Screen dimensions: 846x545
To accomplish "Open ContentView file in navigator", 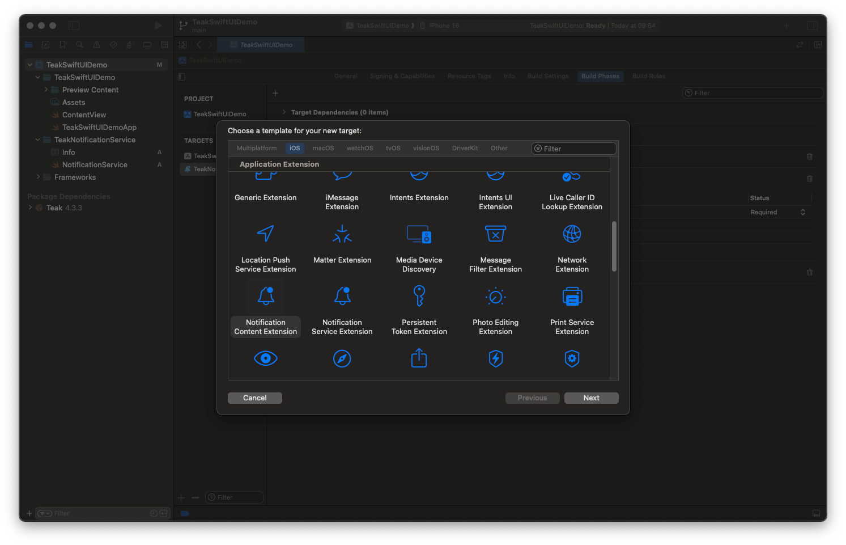I will pyautogui.click(x=84, y=115).
